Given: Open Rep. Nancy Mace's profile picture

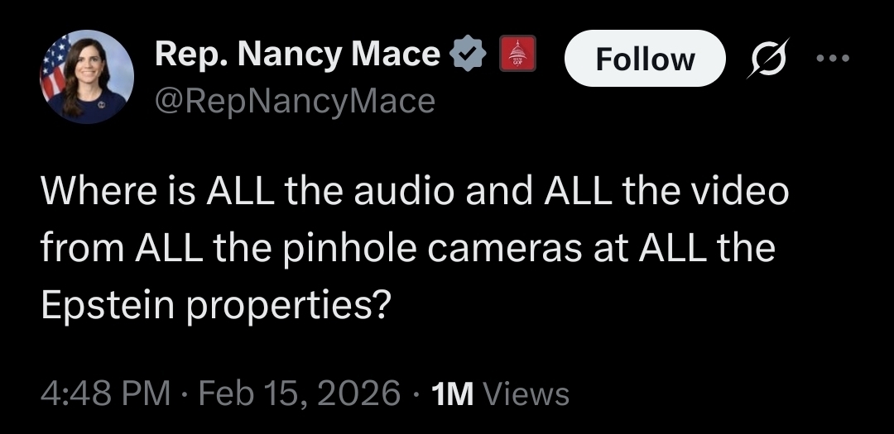Looking at the screenshot, I should 87,78.
